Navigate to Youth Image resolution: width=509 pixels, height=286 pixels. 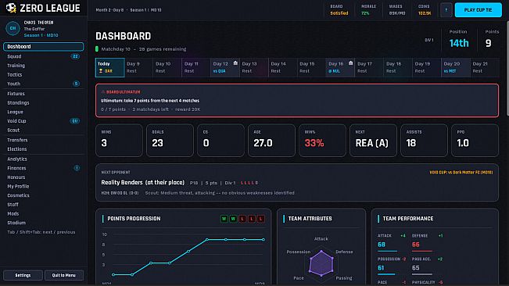44,84
